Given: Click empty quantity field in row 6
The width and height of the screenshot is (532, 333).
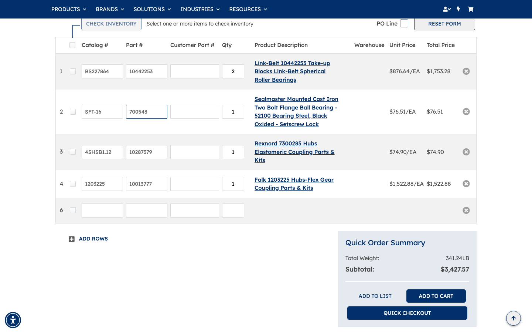Looking at the screenshot, I should pos(233,211).
